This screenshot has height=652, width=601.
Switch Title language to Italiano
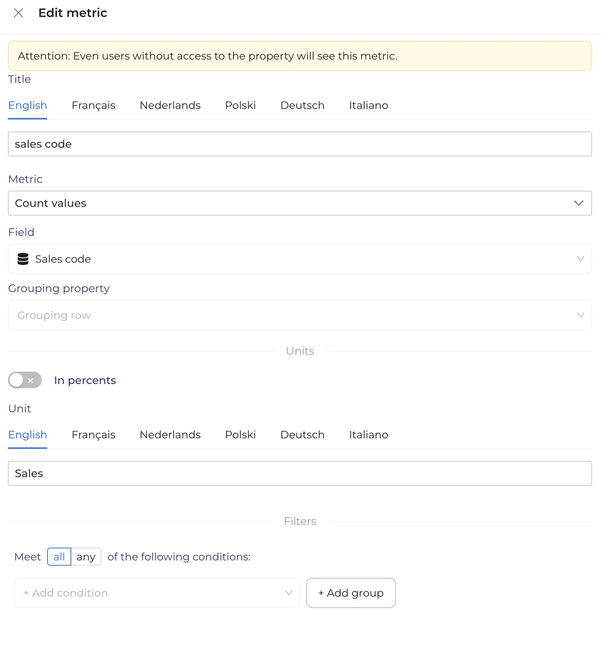click(x=368, y=105)
